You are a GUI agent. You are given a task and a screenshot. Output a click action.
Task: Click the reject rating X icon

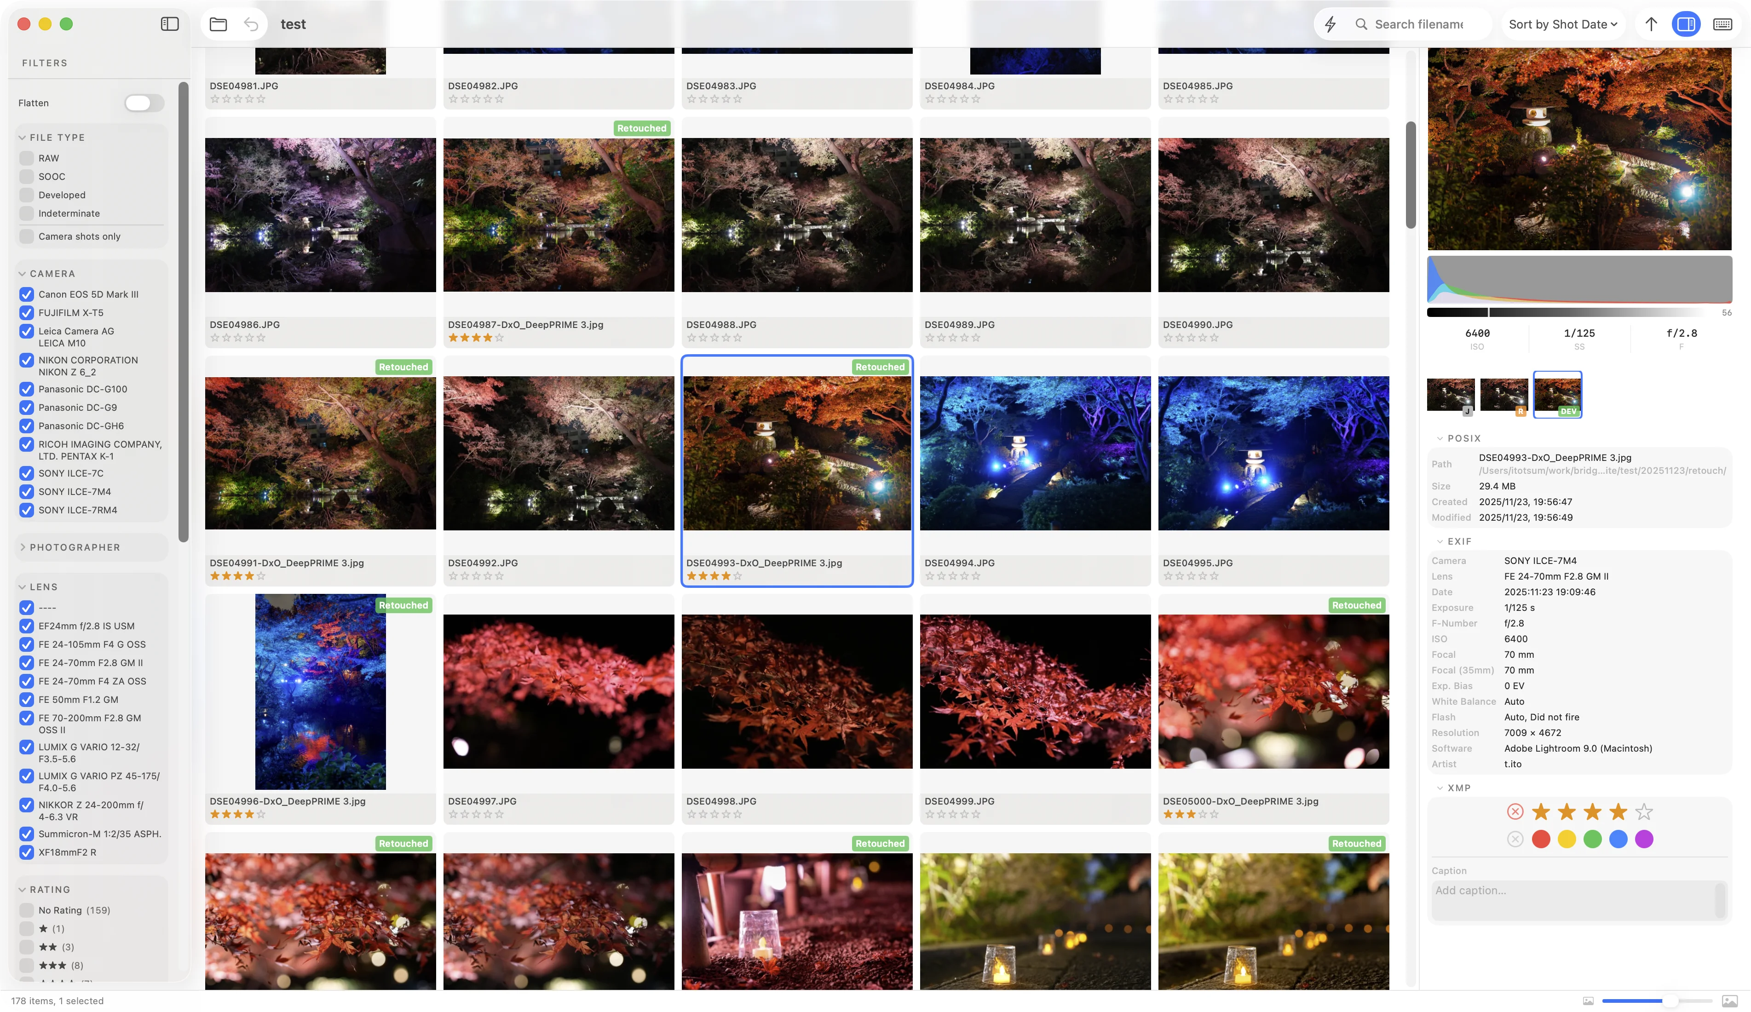pyautogui.click(x=1515, y=811)
